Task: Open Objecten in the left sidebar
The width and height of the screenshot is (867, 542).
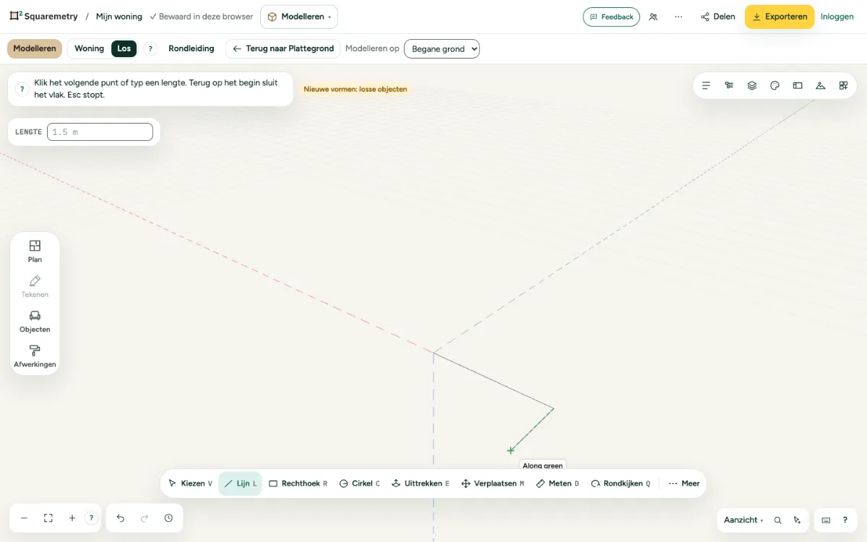Action: click(x=35, y=322)
